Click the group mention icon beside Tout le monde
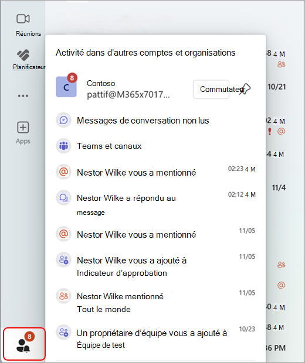The image size is (305, 363). [63, 296]
